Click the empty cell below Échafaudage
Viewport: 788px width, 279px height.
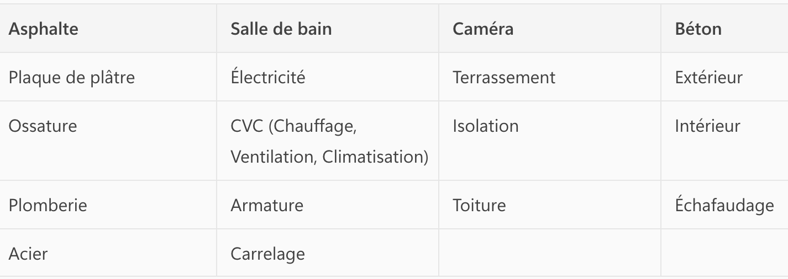(724, 253)
